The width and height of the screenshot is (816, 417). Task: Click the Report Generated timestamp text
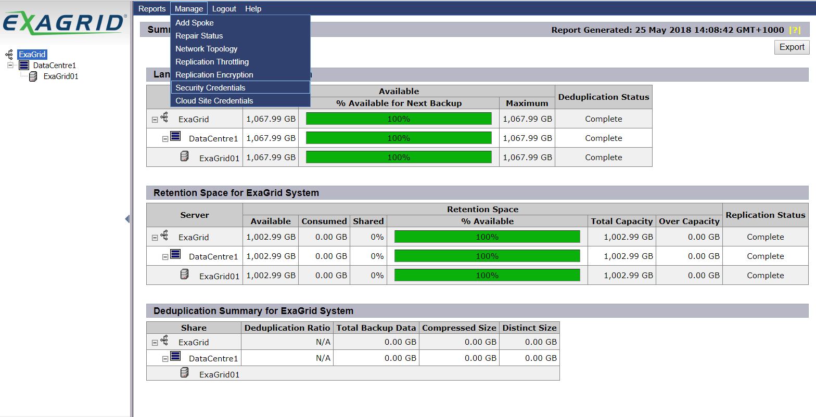668,30
